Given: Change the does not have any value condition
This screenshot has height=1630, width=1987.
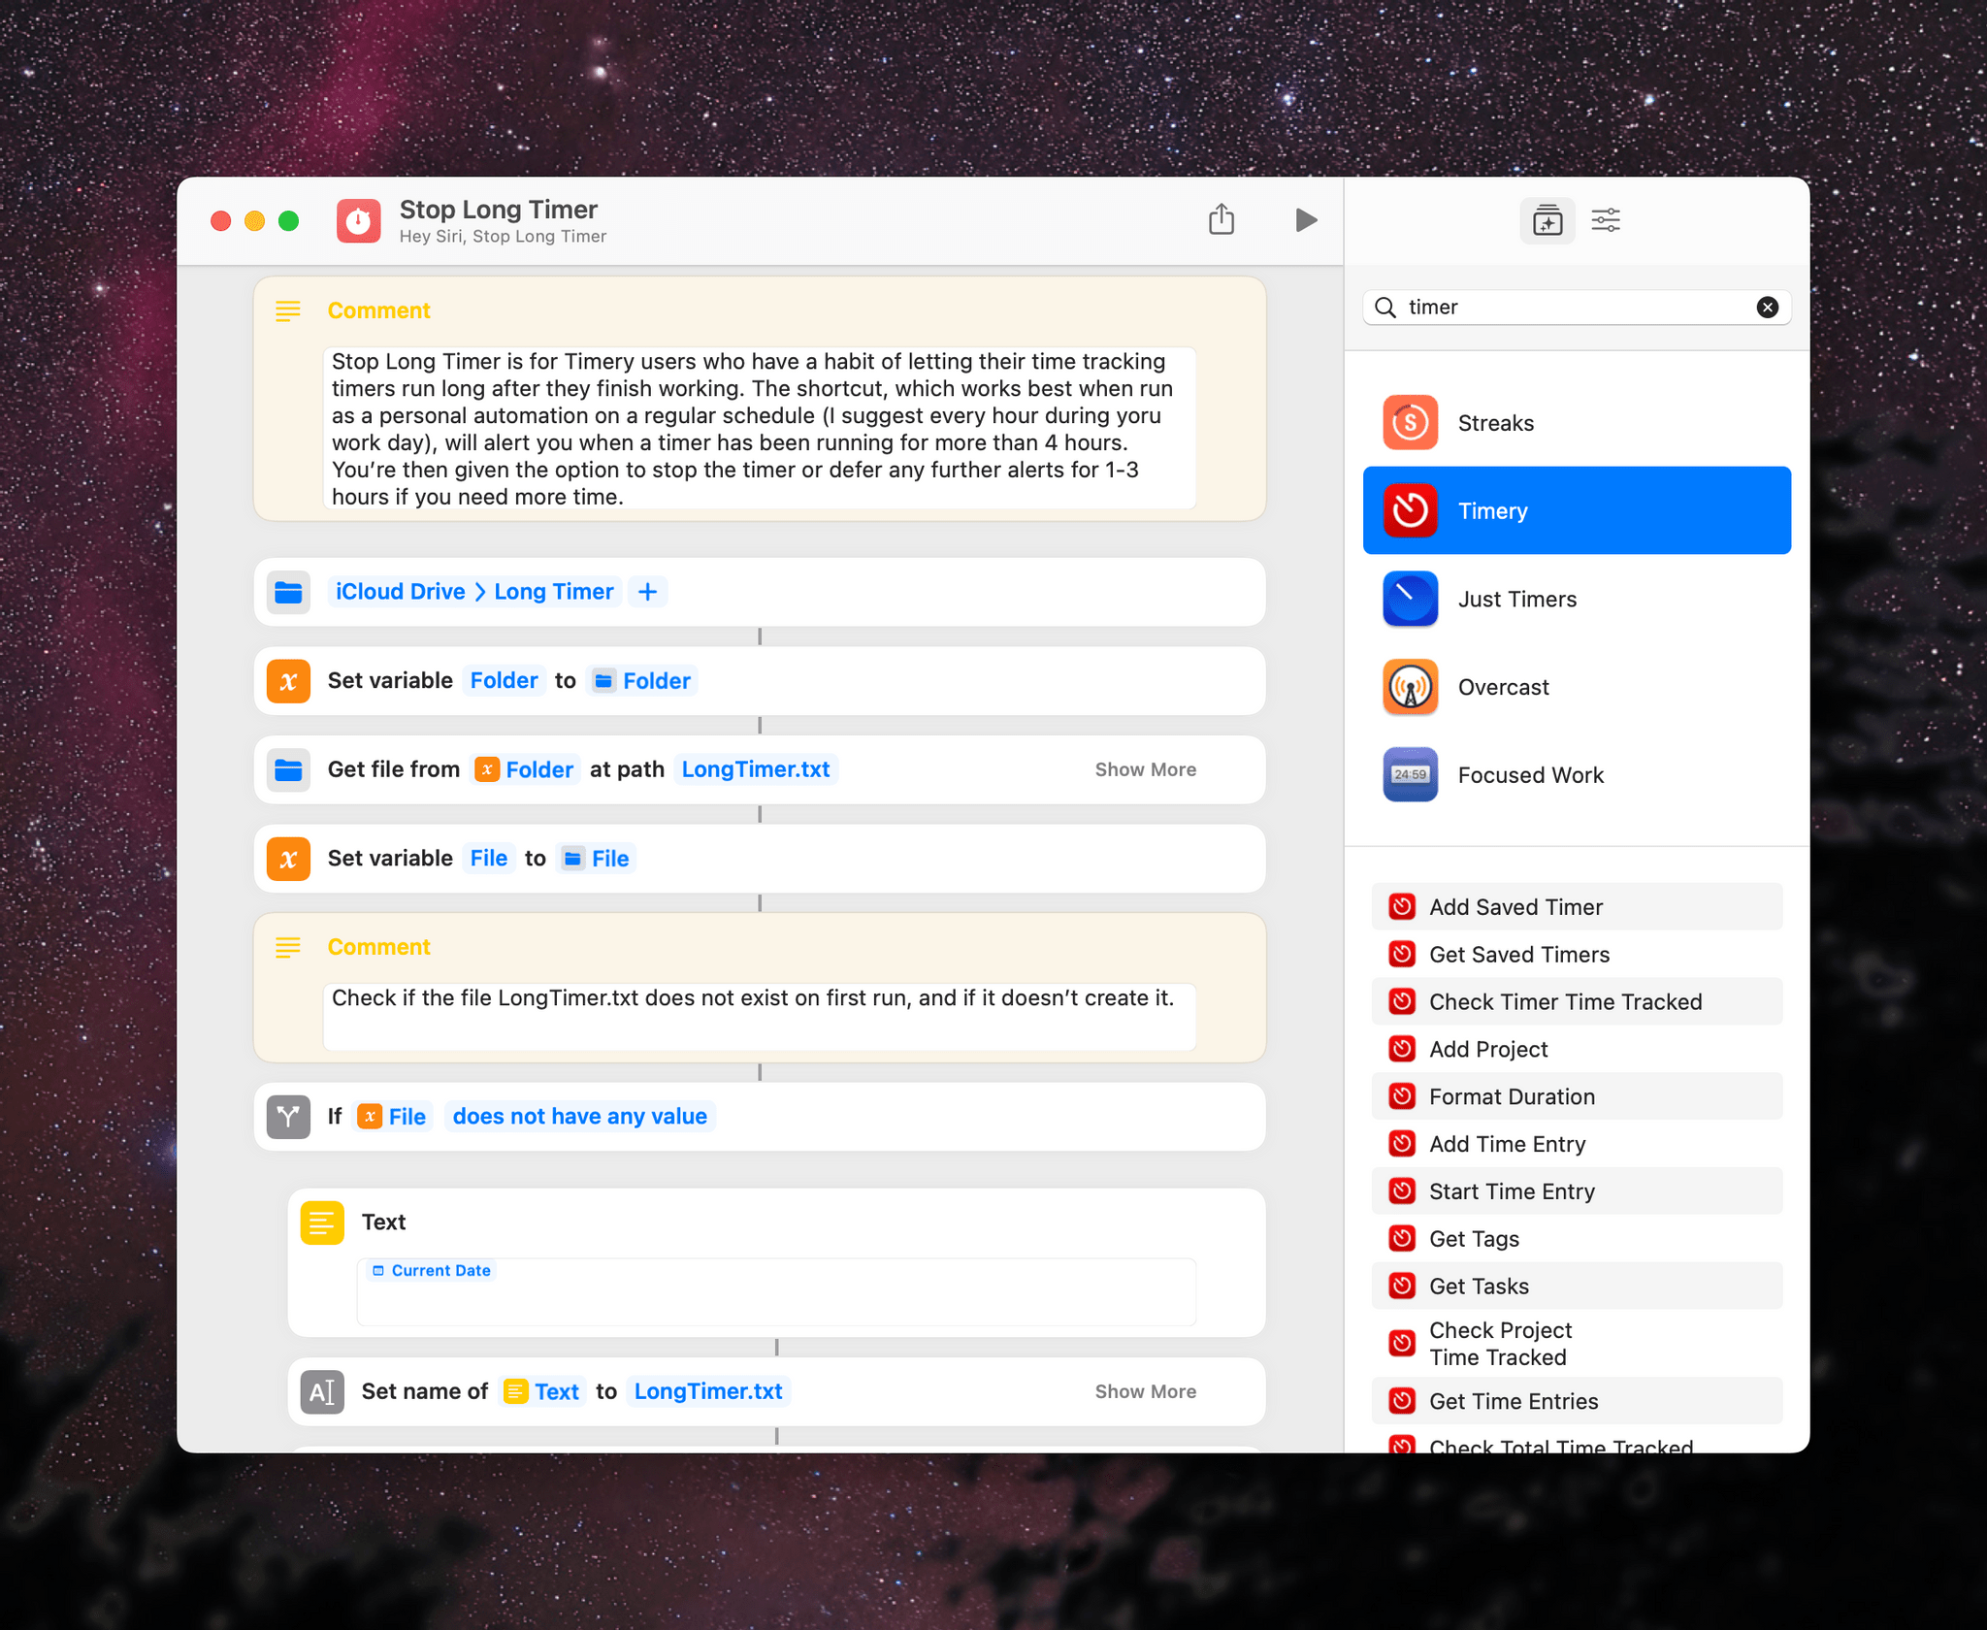Looking at the screenshot, I should point(580,1117).
